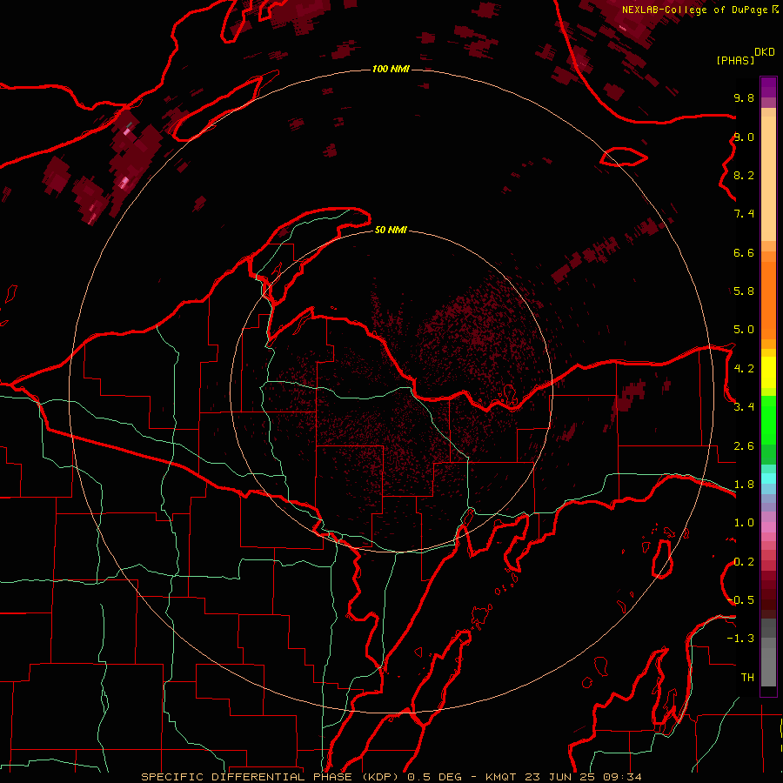Click the bright orange segment of the color bar
Image resolution: width=783 pixels, height=783 pixels.
point(768,299)
